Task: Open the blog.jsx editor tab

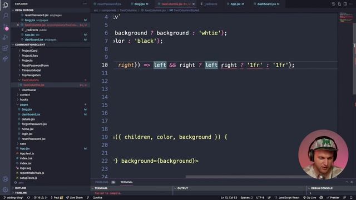Action: click(140, 4)
